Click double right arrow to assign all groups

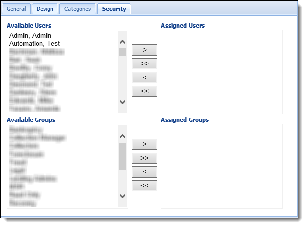[145, 158]
